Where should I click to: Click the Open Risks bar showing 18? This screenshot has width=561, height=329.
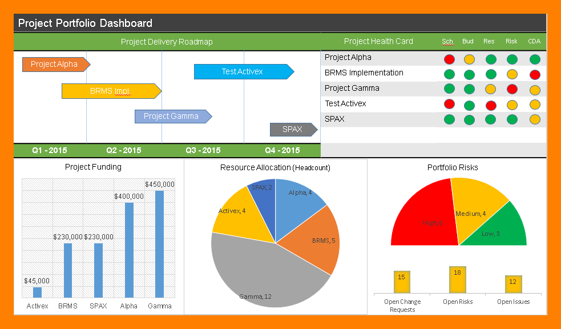pos(458,280)
